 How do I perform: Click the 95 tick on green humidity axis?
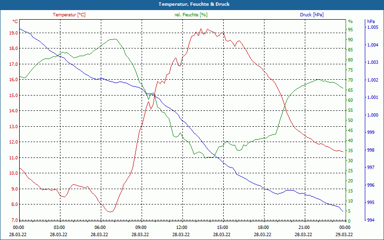(x=350, y=30)
